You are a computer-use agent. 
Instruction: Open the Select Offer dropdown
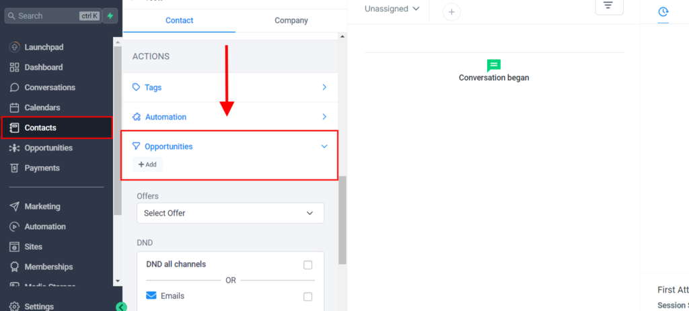(230, 213)
